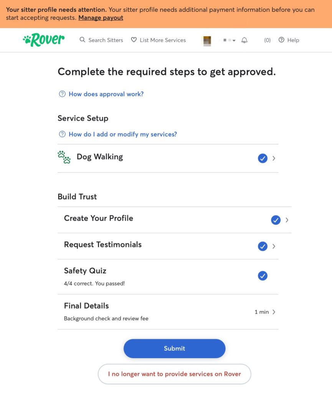Click the Safety Quiz passed checkmark
Image resolution: width=332 pixels, height=393 pixels.
[x=263, y=276]
